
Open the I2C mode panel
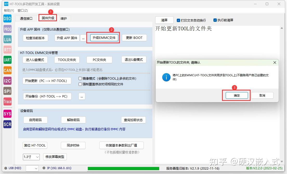7,81
